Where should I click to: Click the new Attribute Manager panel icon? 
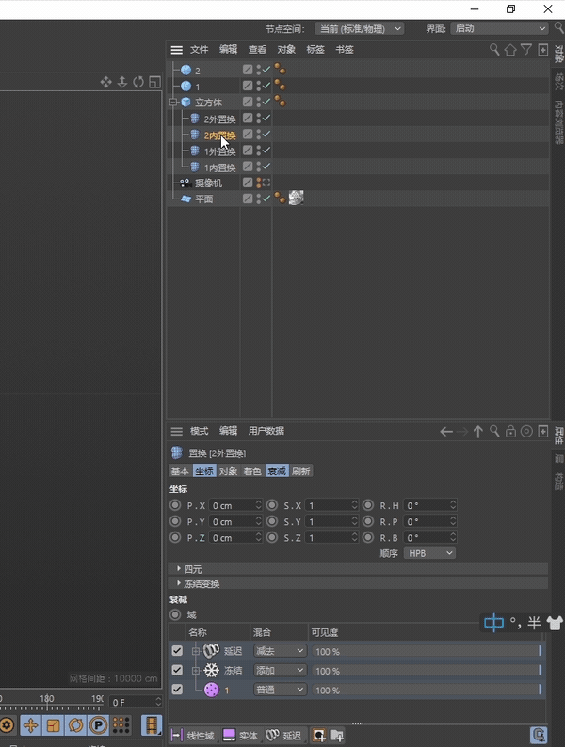pyautogui.click(x=543, y=432)
